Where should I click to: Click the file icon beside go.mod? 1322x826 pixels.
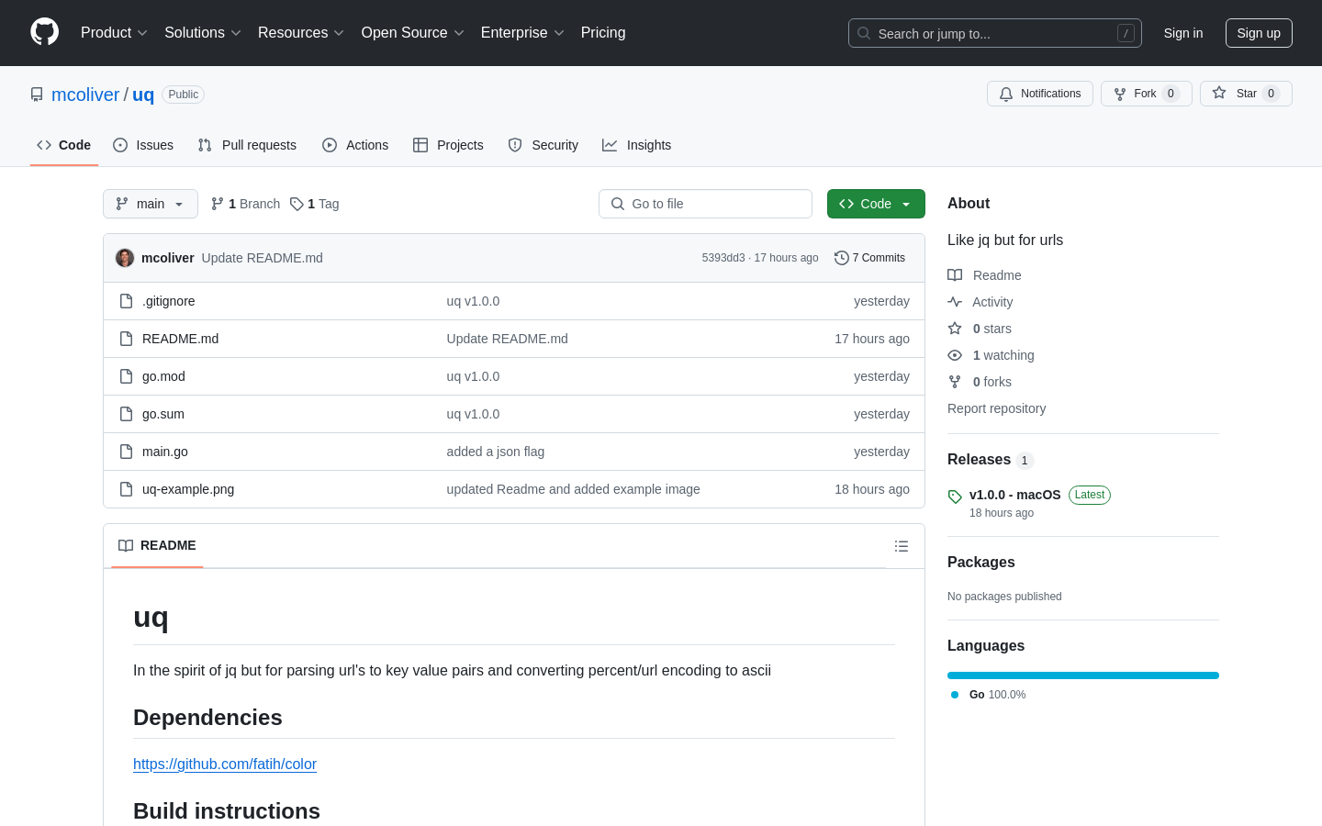coord(127,376)
